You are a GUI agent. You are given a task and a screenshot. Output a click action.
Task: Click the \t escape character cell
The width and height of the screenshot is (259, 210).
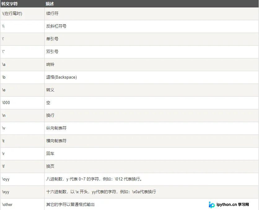click(x=22, y=141)
